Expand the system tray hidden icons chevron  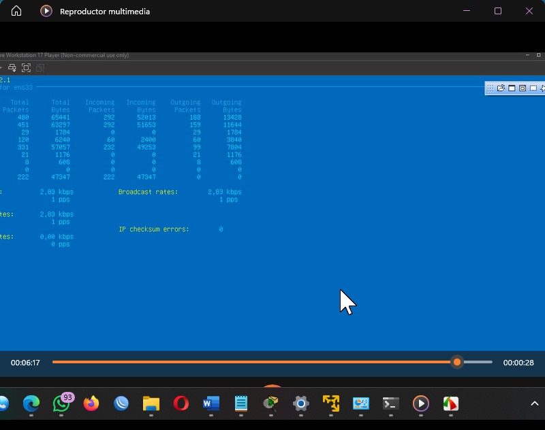534,403
